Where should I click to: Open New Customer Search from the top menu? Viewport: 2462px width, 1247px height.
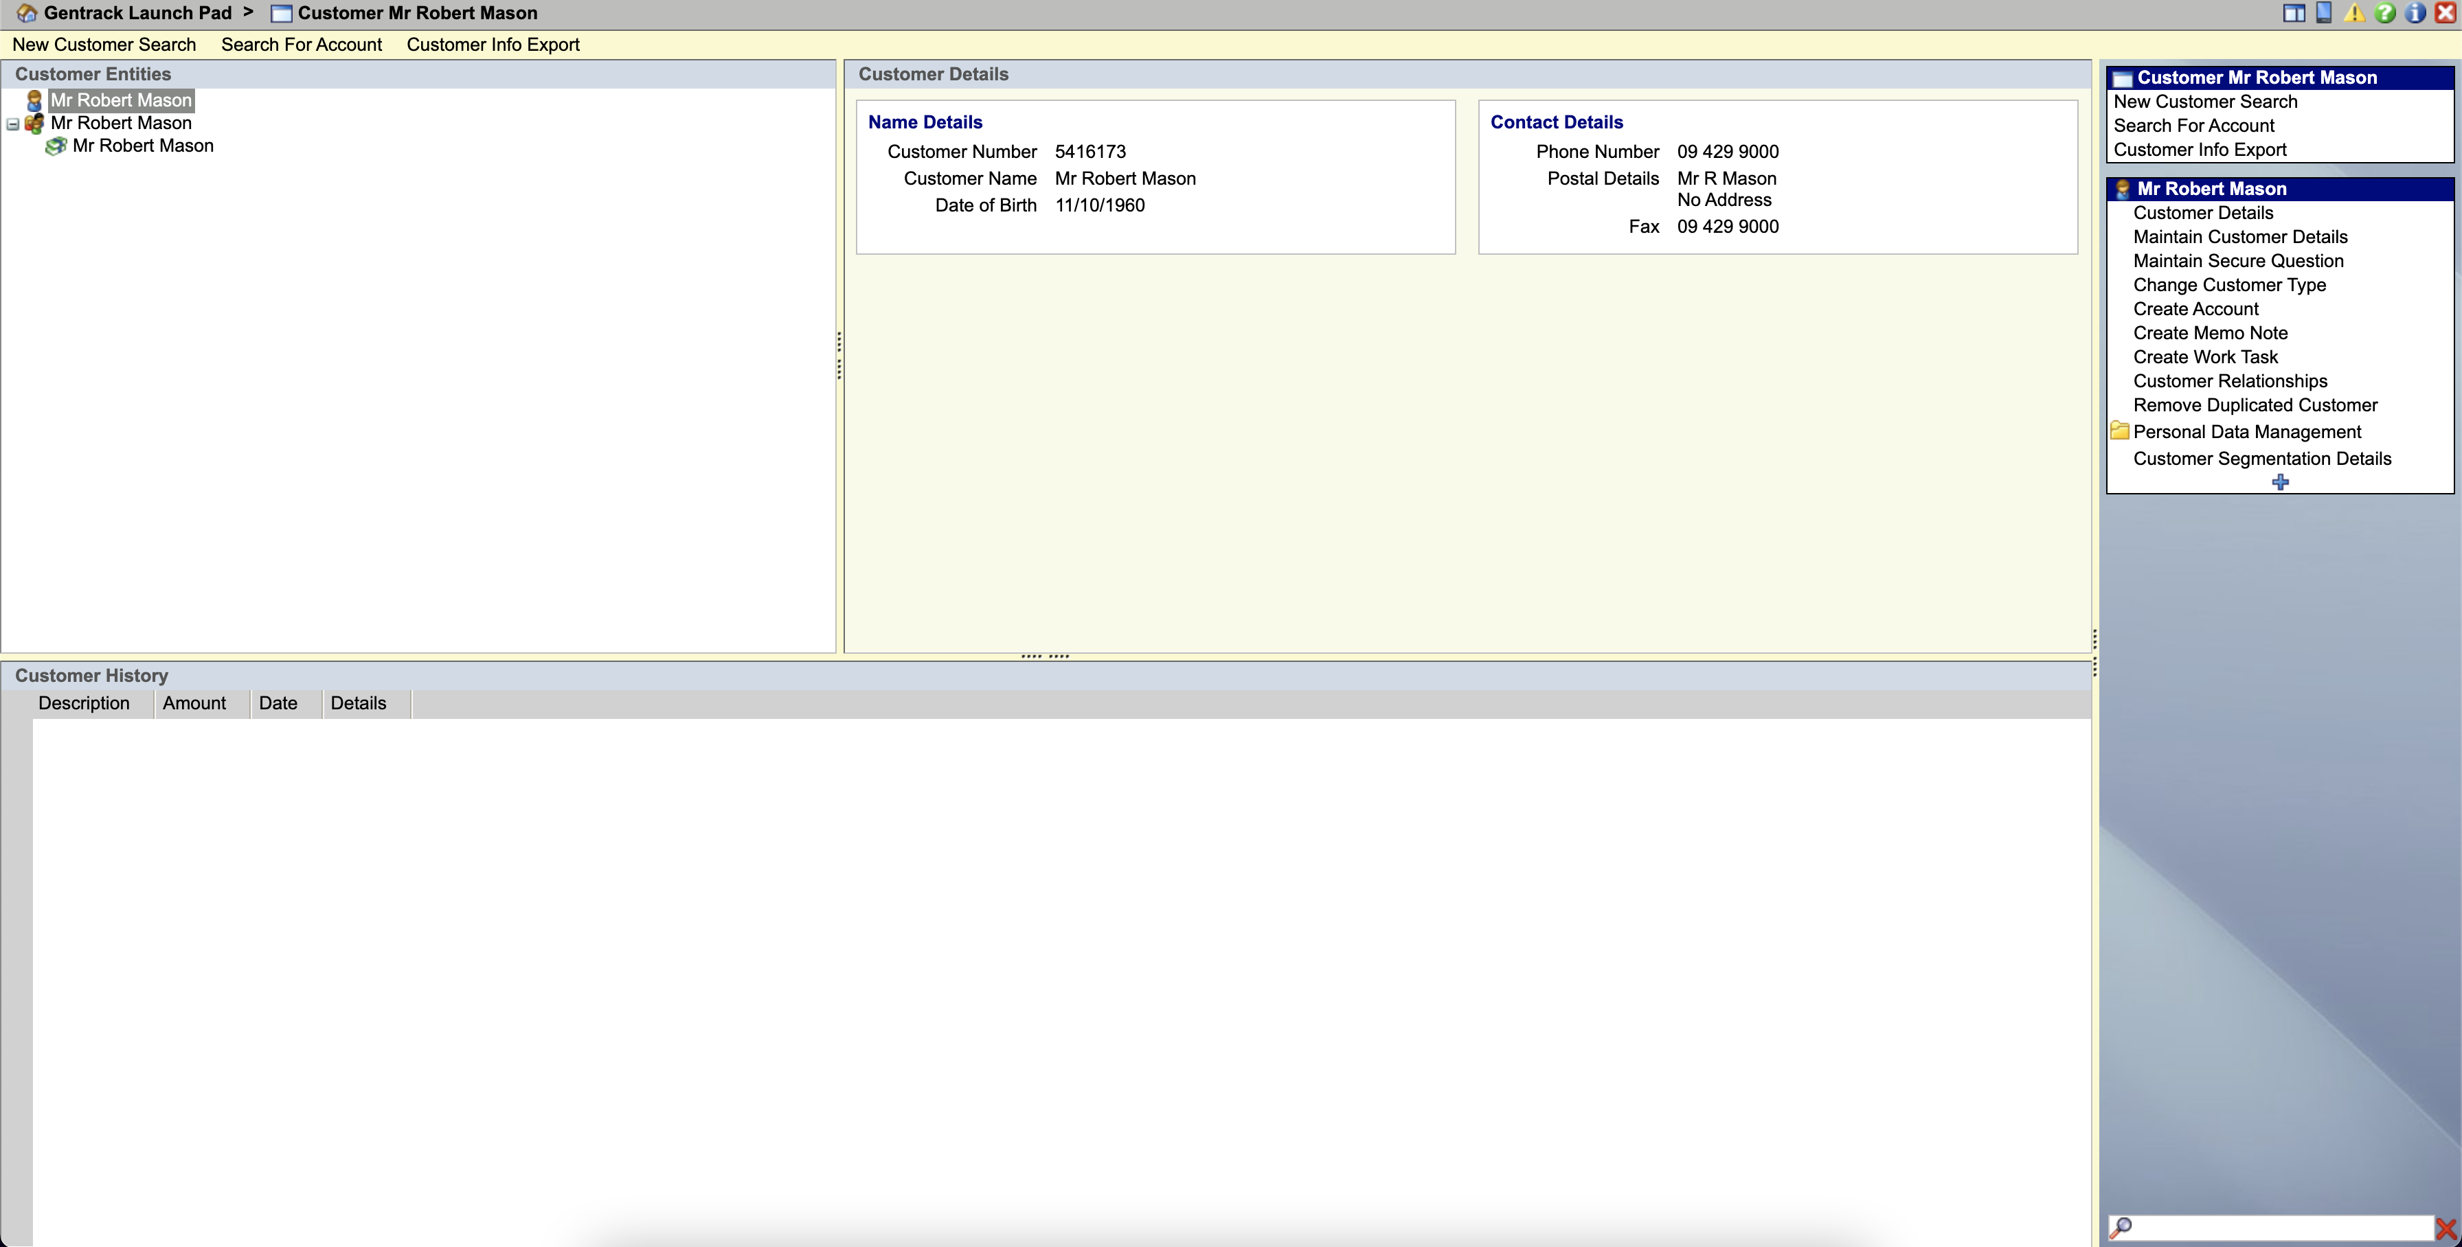pos(104,45)
